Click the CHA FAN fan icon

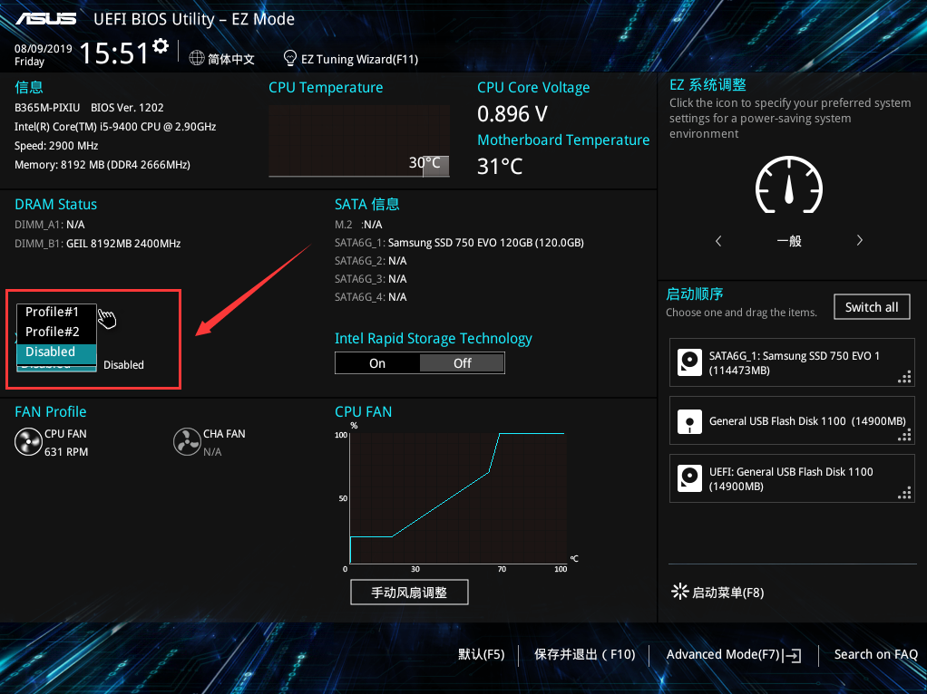point(187,442)
